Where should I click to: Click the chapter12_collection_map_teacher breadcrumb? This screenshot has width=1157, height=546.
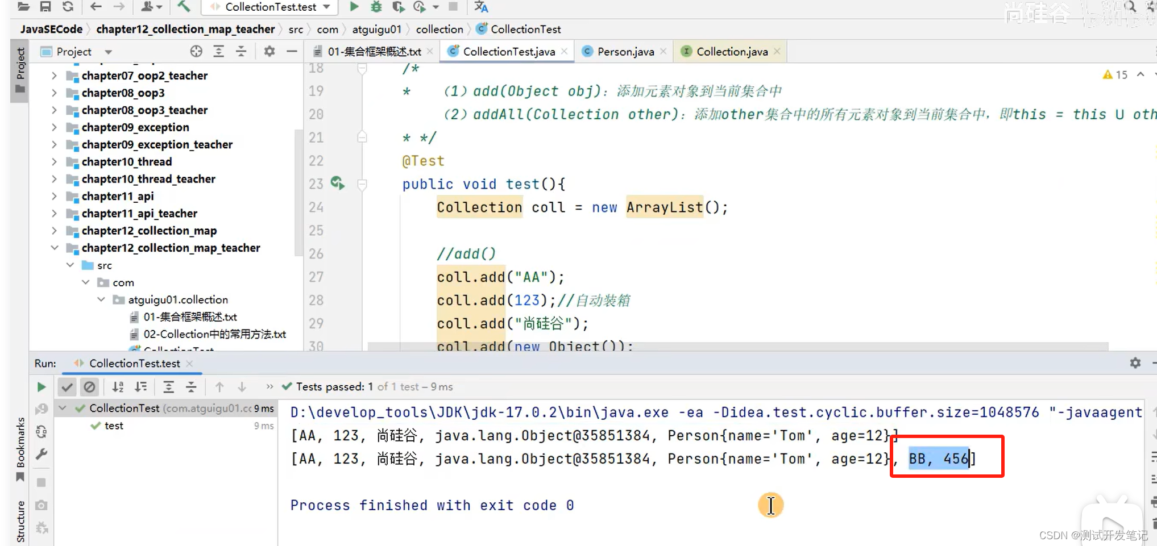tap(185, 29)
